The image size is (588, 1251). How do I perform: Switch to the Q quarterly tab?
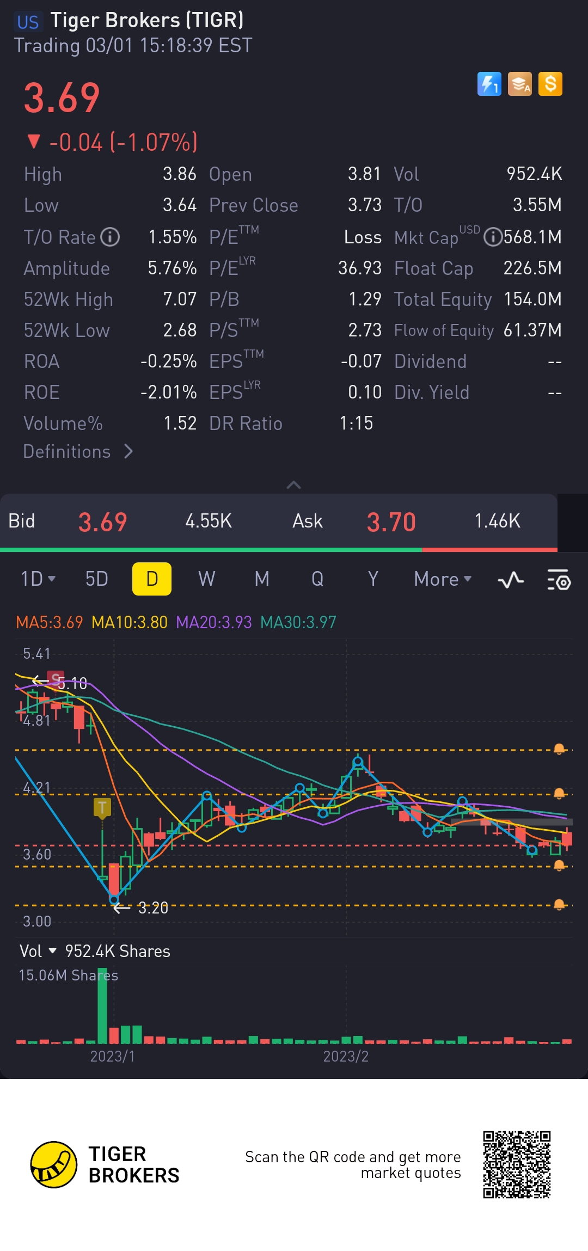[317, 579]
